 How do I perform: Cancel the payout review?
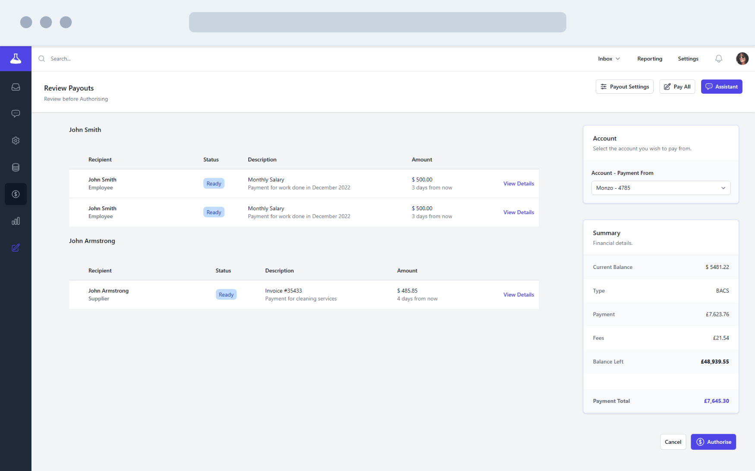tap(673, 442)
